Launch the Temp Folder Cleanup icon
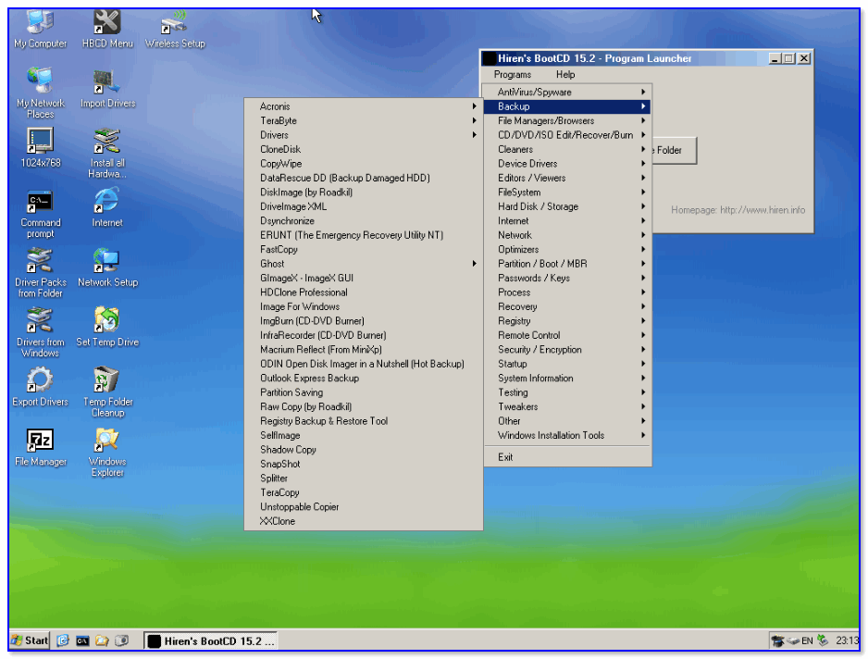Viewport: 868px width, 659px height. tap(107, 382)
